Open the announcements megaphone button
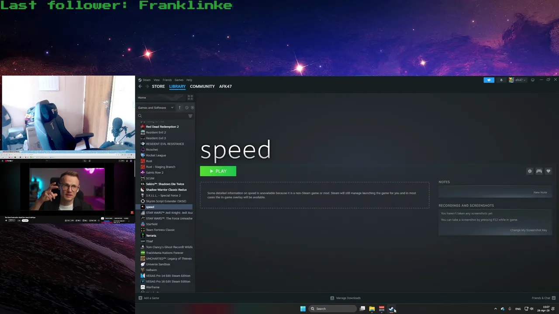 (x=489, y=80)
